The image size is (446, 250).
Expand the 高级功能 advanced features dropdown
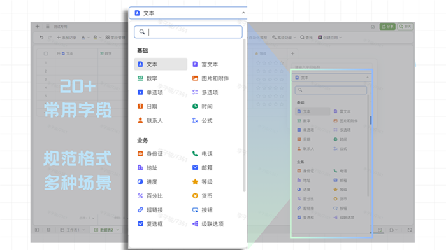284,38
